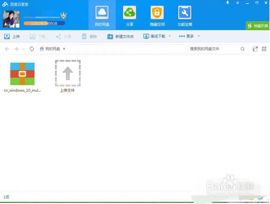Maximize the 百度云管家 window
The height and width of the screenshot is (204, 270).
pyautogui.click(x=257, y=3)
